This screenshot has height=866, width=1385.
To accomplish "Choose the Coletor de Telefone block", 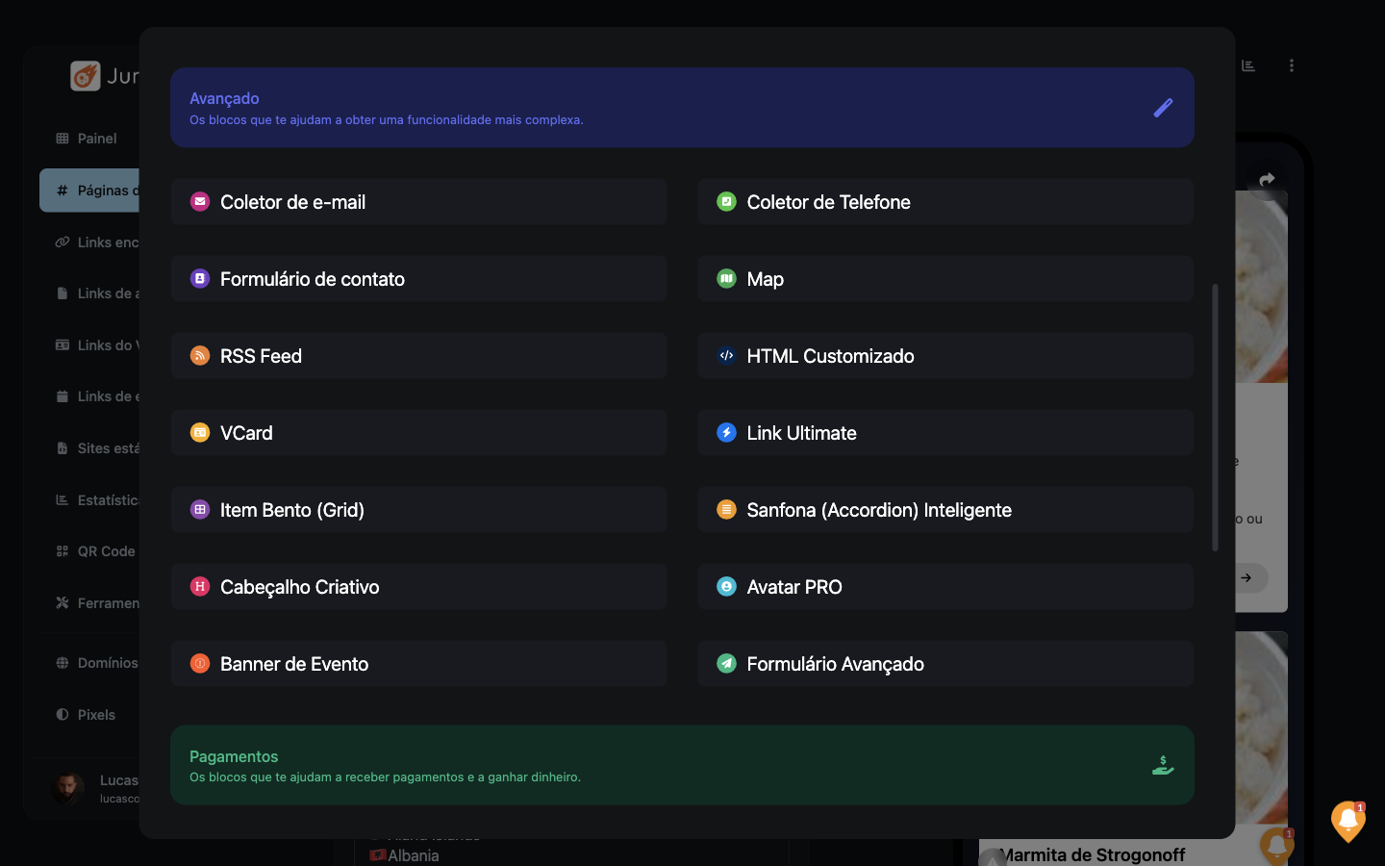I will (945, 202).
